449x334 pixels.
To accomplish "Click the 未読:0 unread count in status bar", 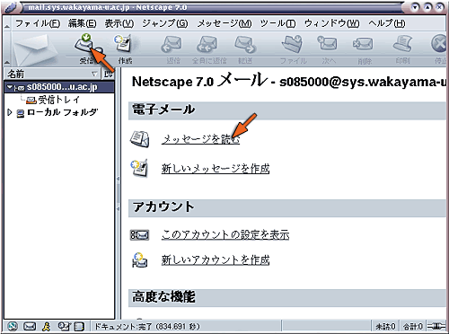I will [385, 326].
